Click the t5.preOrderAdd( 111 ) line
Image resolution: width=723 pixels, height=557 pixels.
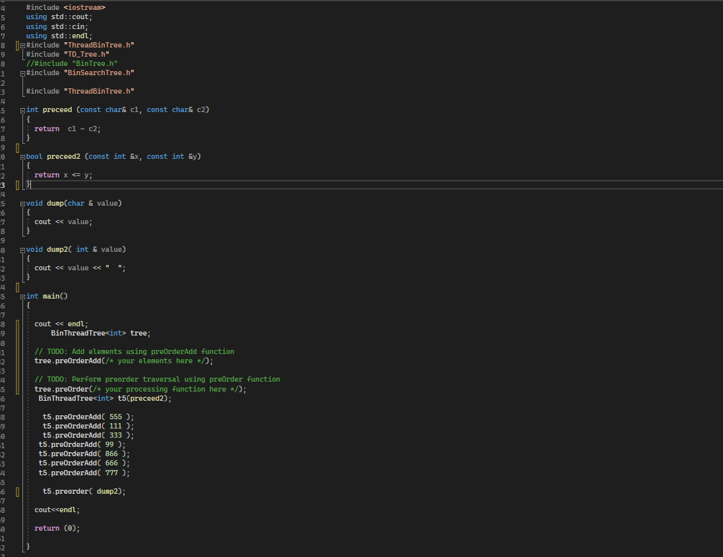(88, 426)
